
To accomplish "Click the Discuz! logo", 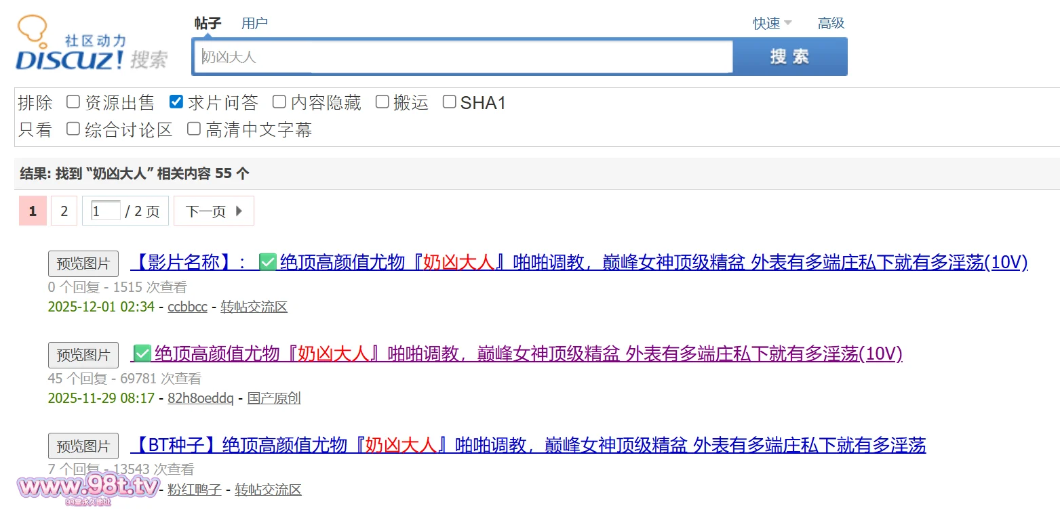I will point(91,45).
